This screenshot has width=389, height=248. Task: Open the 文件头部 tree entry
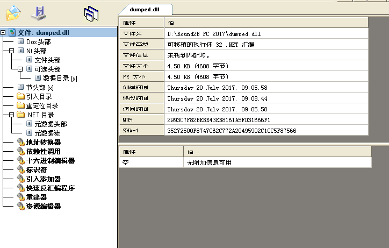[x=47, y=60]
